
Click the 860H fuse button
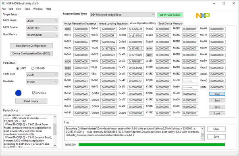click(68, 68)
